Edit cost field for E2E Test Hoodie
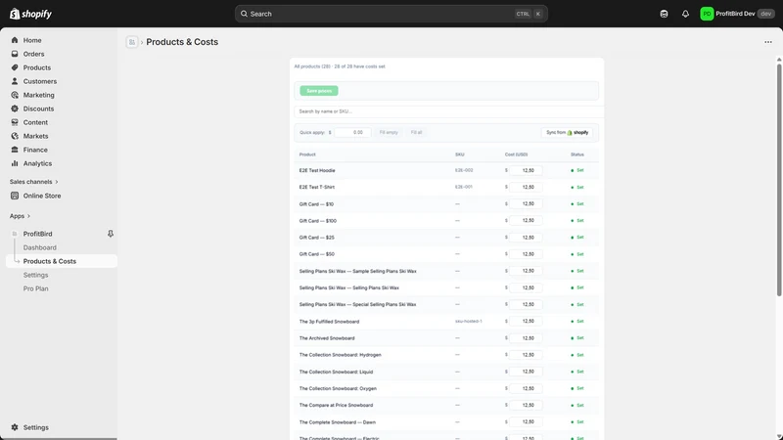 point(526,170)
